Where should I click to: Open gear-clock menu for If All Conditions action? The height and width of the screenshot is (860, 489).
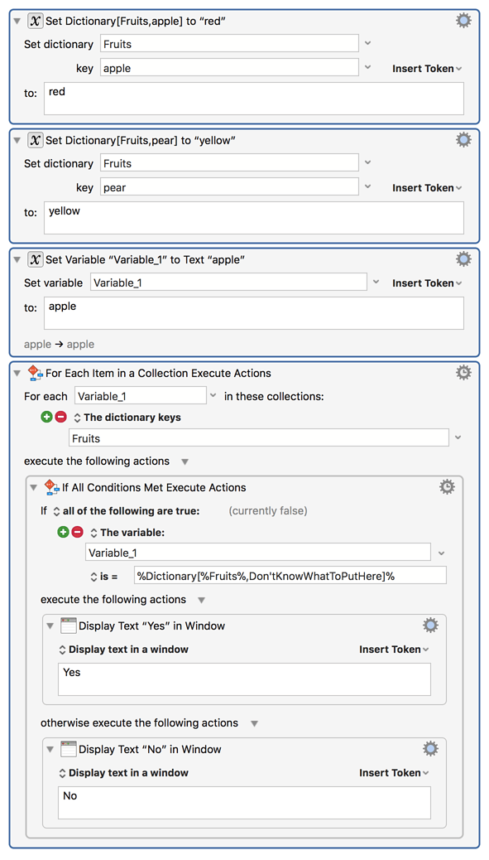coord(447,486)
